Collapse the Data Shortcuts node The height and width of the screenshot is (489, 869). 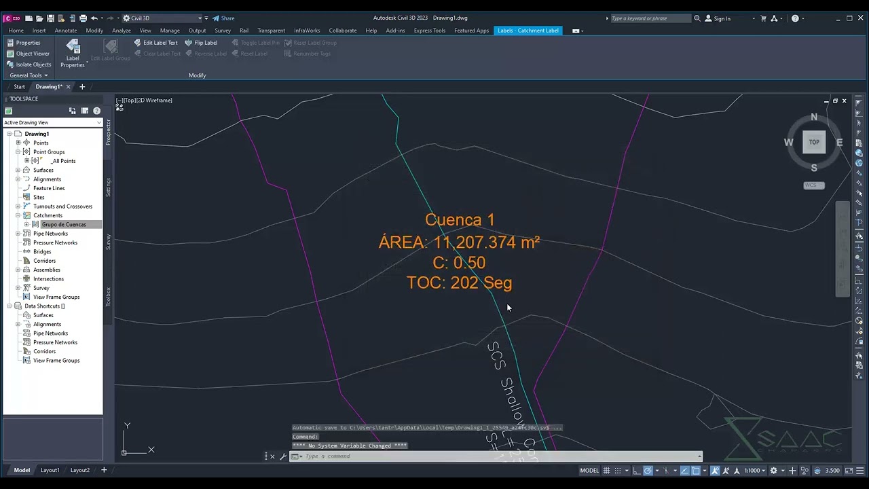10,306
